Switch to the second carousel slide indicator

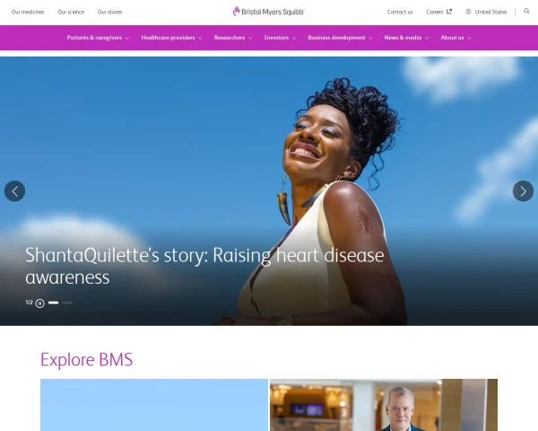(67, 303)
